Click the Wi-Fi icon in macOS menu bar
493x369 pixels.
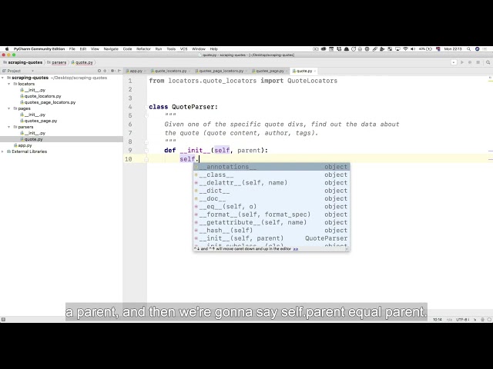405,49
